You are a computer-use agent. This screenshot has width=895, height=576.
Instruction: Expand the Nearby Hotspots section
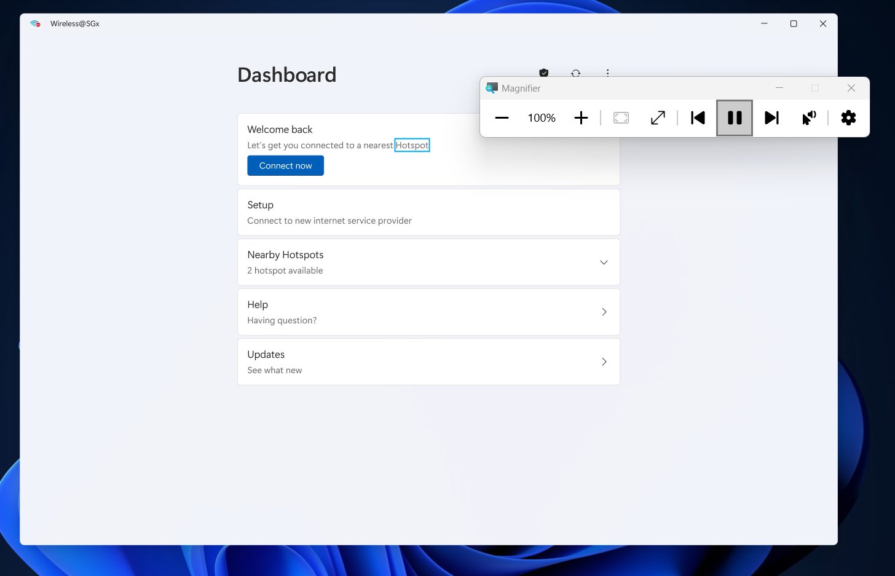pos(603,262)
